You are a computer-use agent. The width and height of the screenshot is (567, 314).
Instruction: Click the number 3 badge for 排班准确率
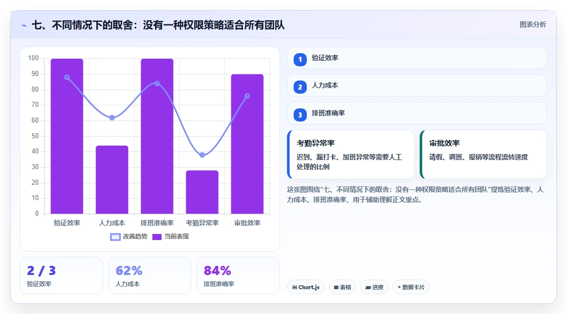pyautogui.click(x=300, y=114)
